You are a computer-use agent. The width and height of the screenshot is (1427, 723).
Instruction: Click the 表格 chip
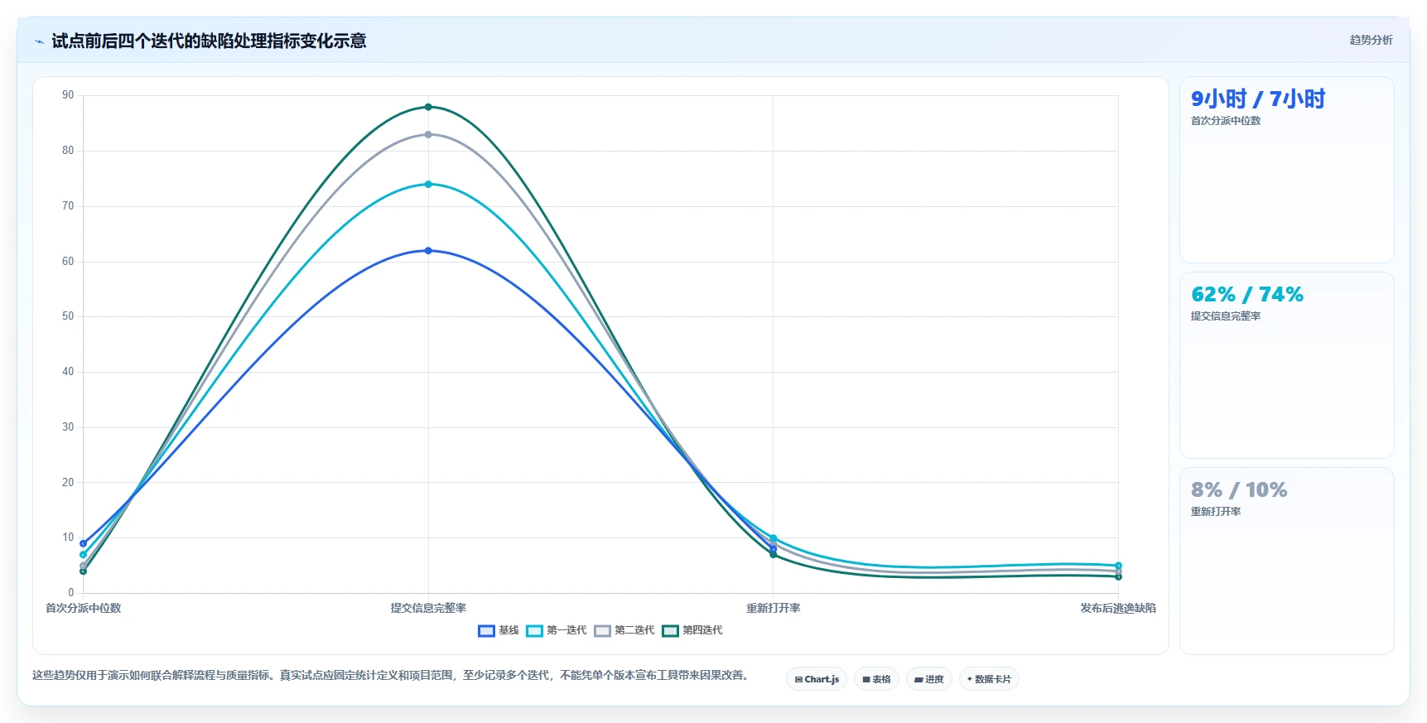tap(876, 679)
